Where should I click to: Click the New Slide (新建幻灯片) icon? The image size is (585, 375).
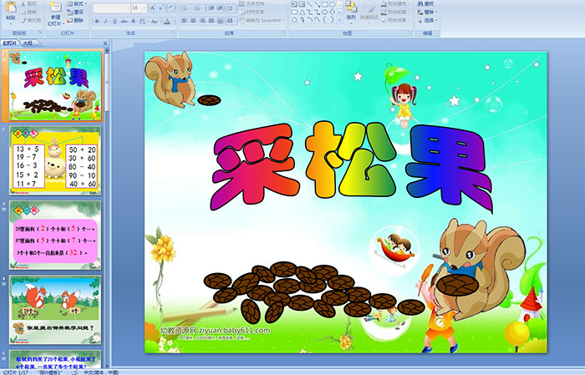56,7
